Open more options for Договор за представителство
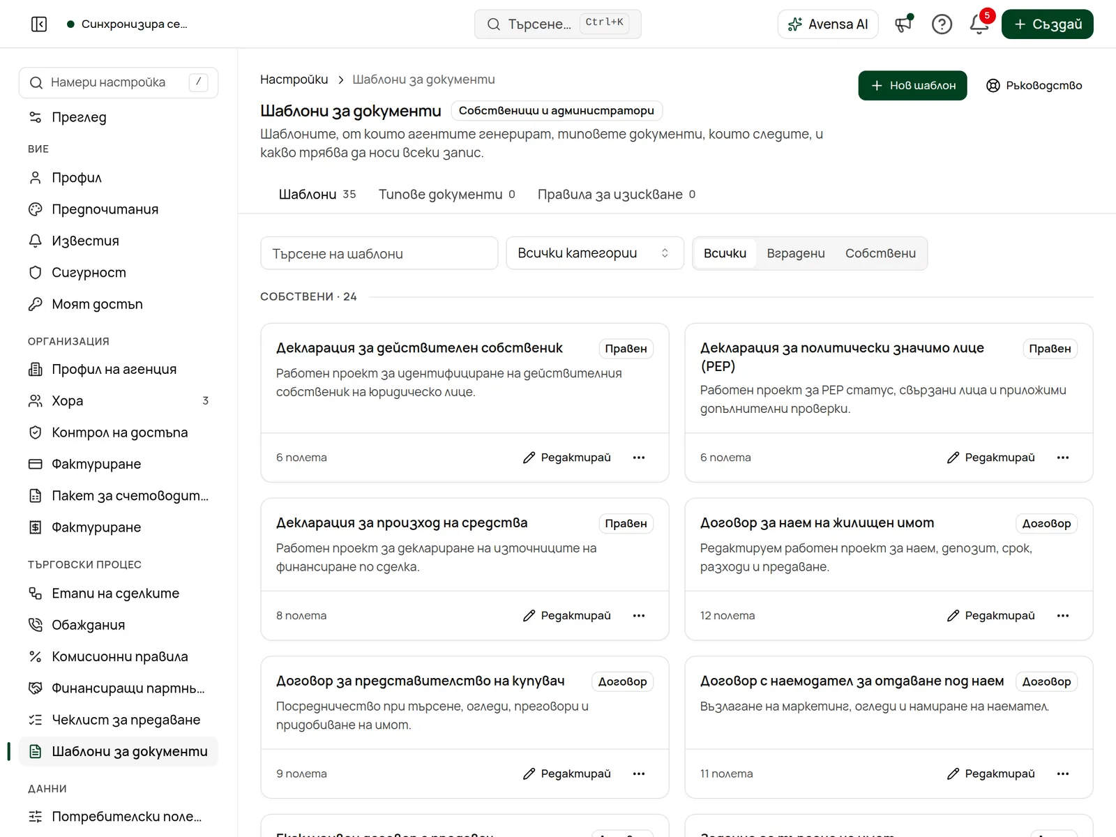 point(639,774)
